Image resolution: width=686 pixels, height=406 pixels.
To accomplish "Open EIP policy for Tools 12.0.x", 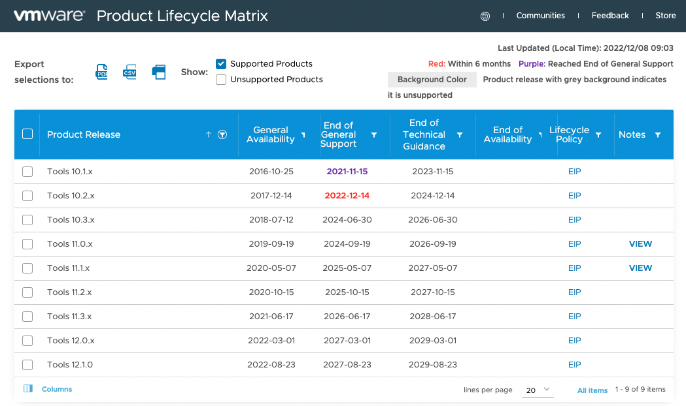I will (574, 341).
